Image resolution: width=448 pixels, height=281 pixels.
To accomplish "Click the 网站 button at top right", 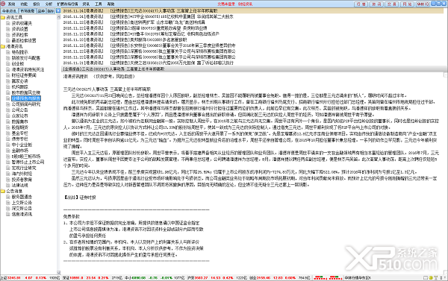I will coord(407,4).
